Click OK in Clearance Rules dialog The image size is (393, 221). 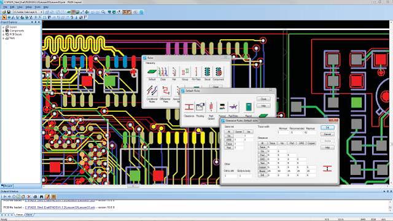pyautogui.click(x=327, y=128)
